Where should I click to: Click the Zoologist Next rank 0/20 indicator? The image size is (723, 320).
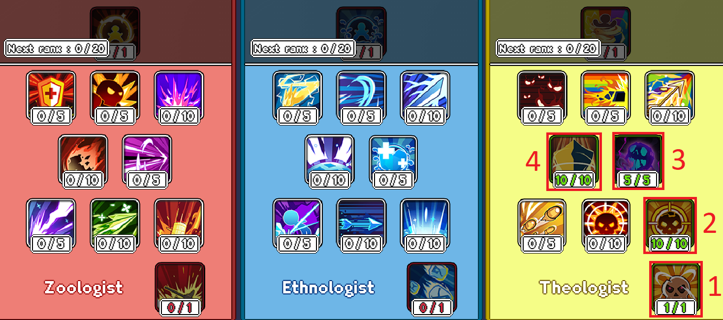point(57,48)
